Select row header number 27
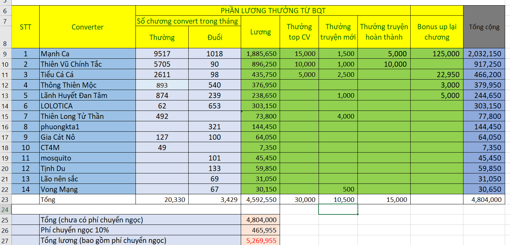510x245 pixels. tap(5, 240)
